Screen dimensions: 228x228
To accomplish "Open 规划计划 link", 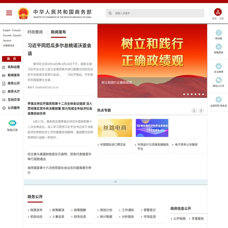I will [106, 210].
